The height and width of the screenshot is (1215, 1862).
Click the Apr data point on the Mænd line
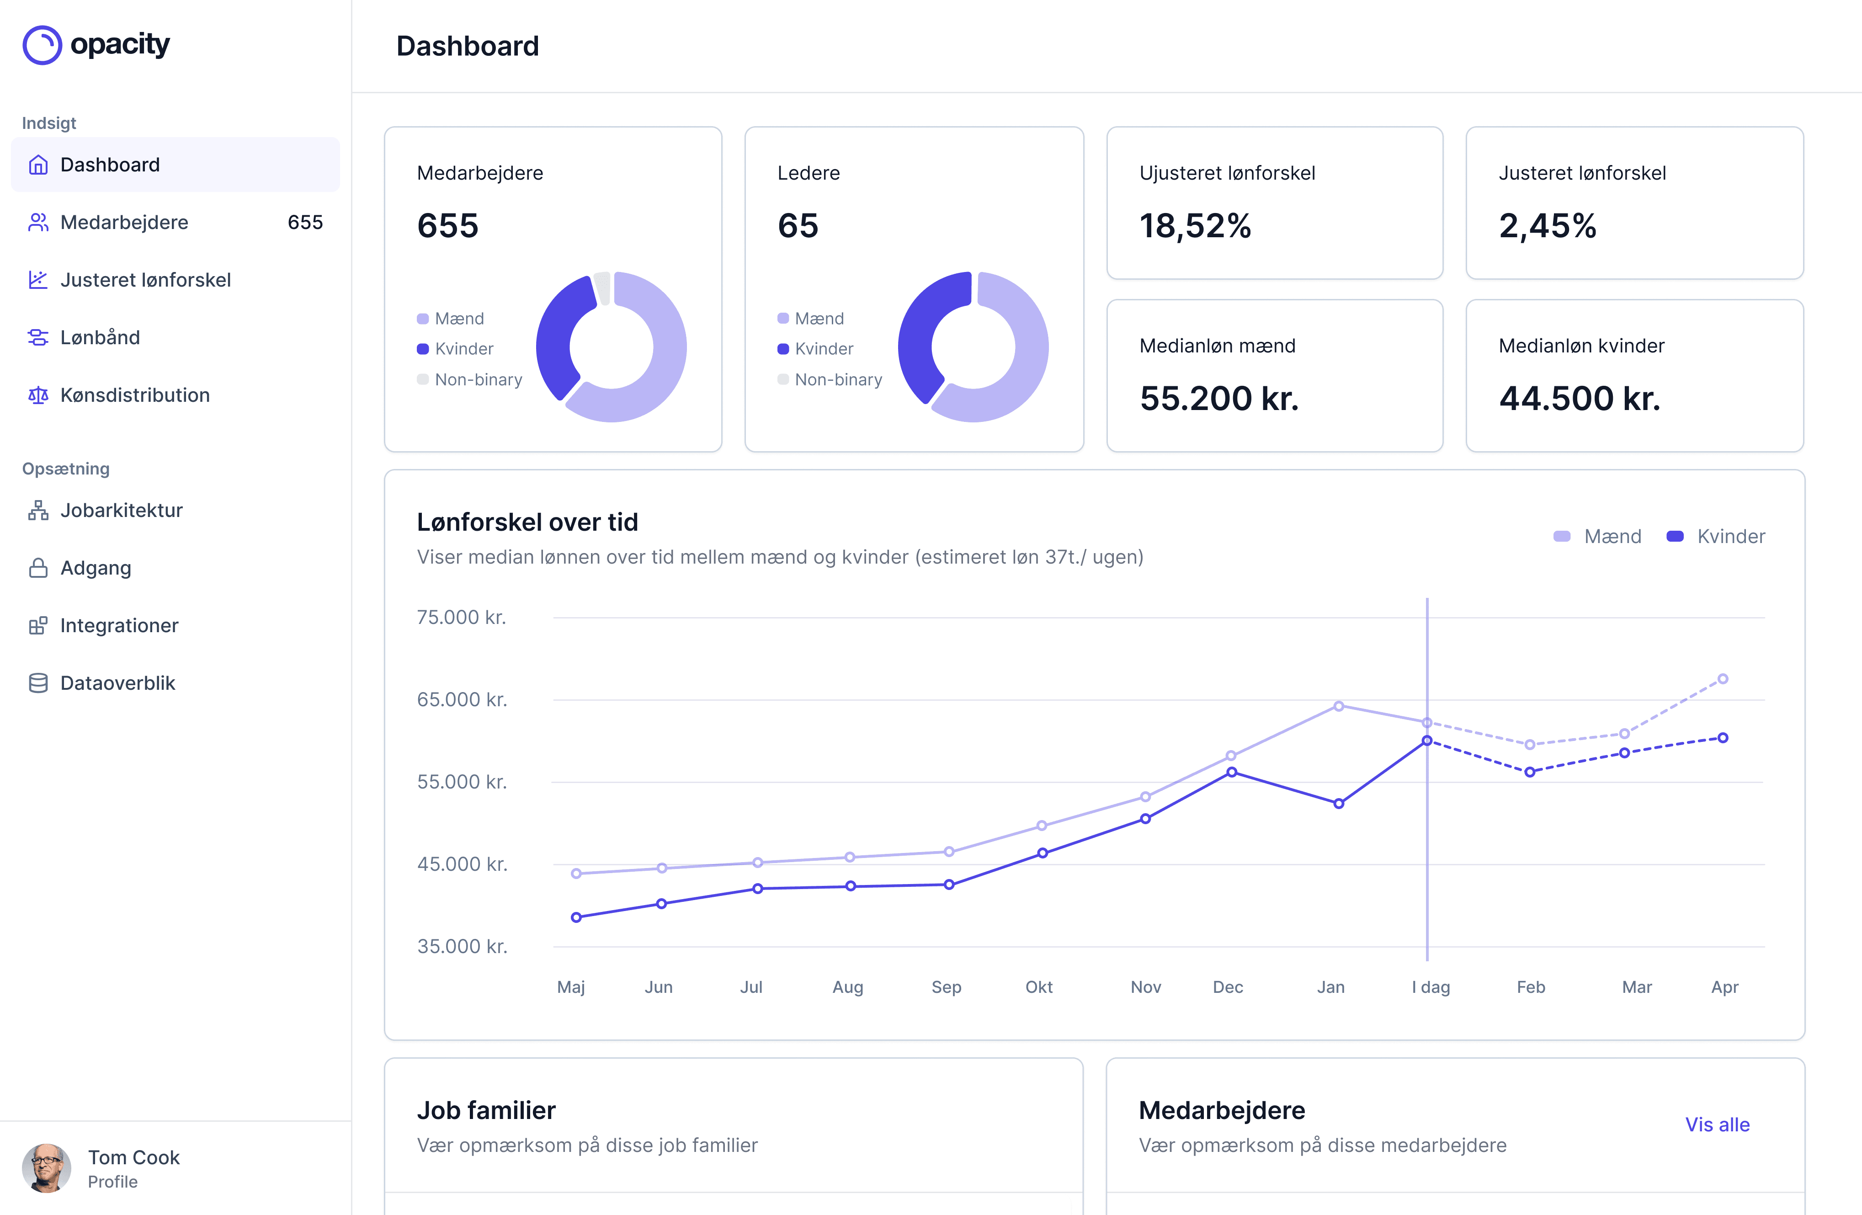[1724, 678]
